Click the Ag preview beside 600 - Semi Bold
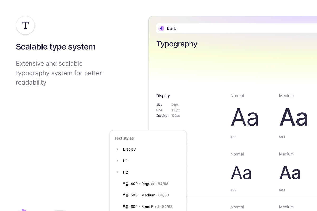 125,206
